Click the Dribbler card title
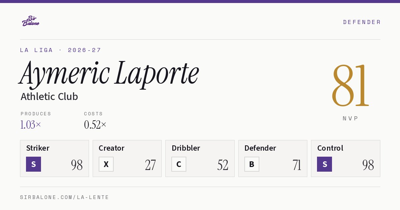The image size is (400, 210). tap(186, 148)
